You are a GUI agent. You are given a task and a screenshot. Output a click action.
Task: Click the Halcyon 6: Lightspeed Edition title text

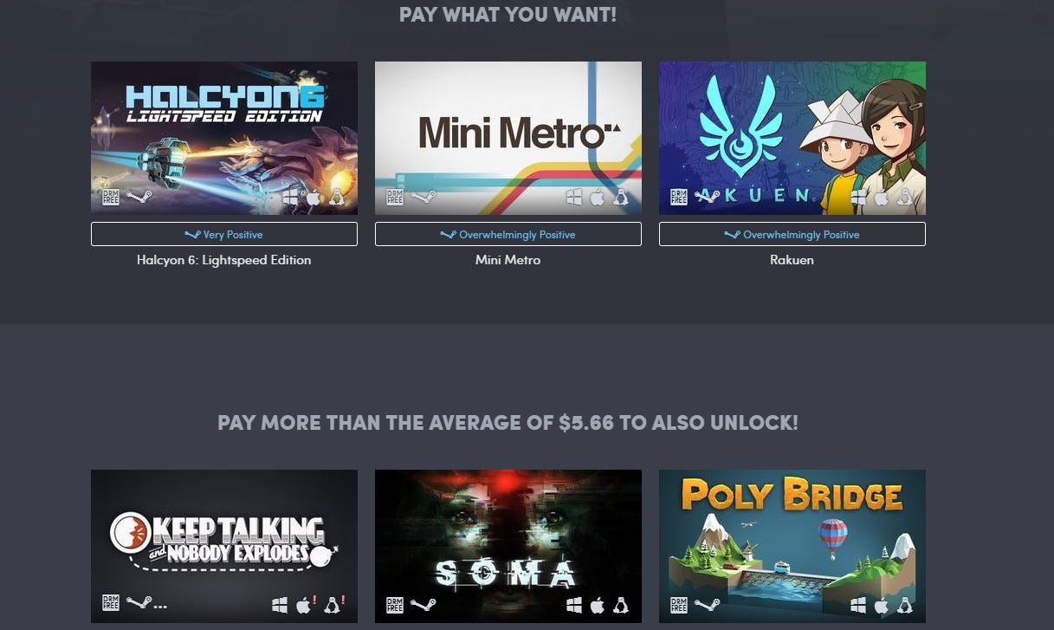click(x=224, y=260)
